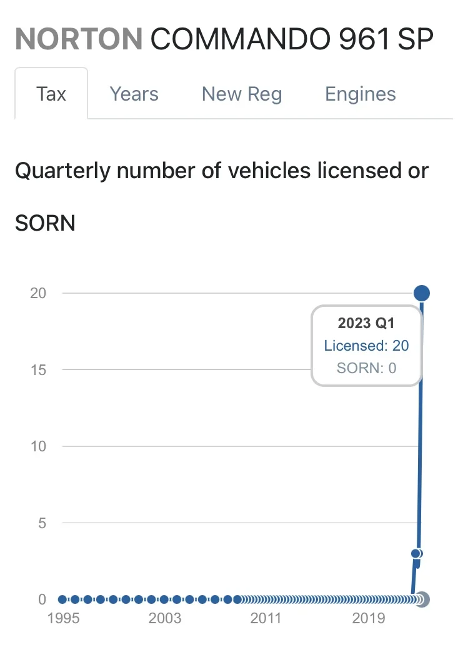Click the 2011 x-axis label
Image resolution: width=468 pixels, height=647 pixels.
coord(266,618)
